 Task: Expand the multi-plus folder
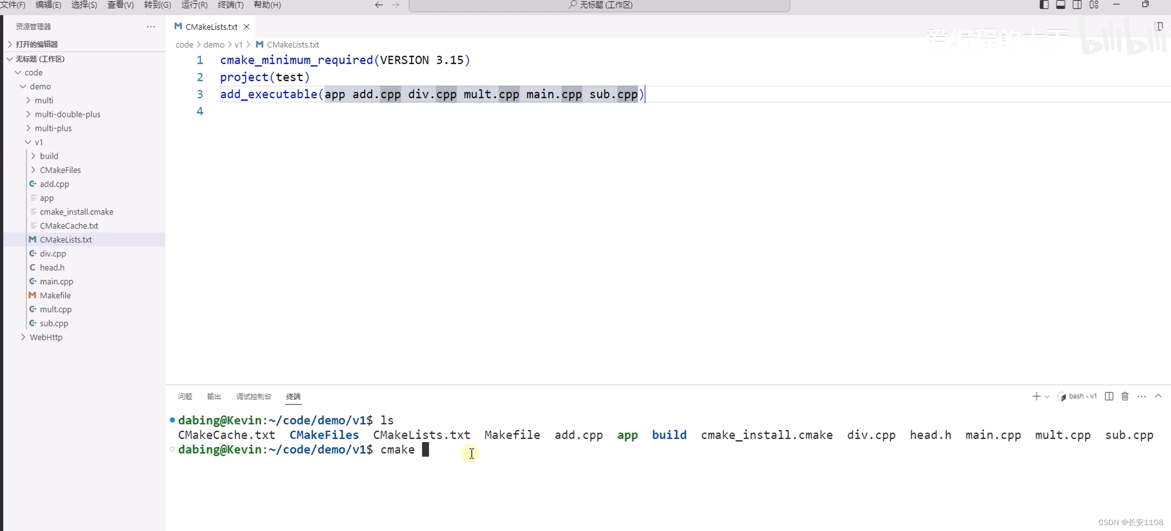(53, 128)
